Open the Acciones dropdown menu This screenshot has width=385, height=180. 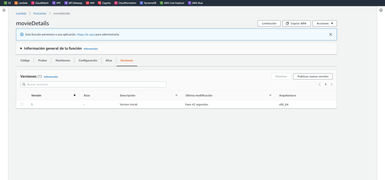(324, 23)
